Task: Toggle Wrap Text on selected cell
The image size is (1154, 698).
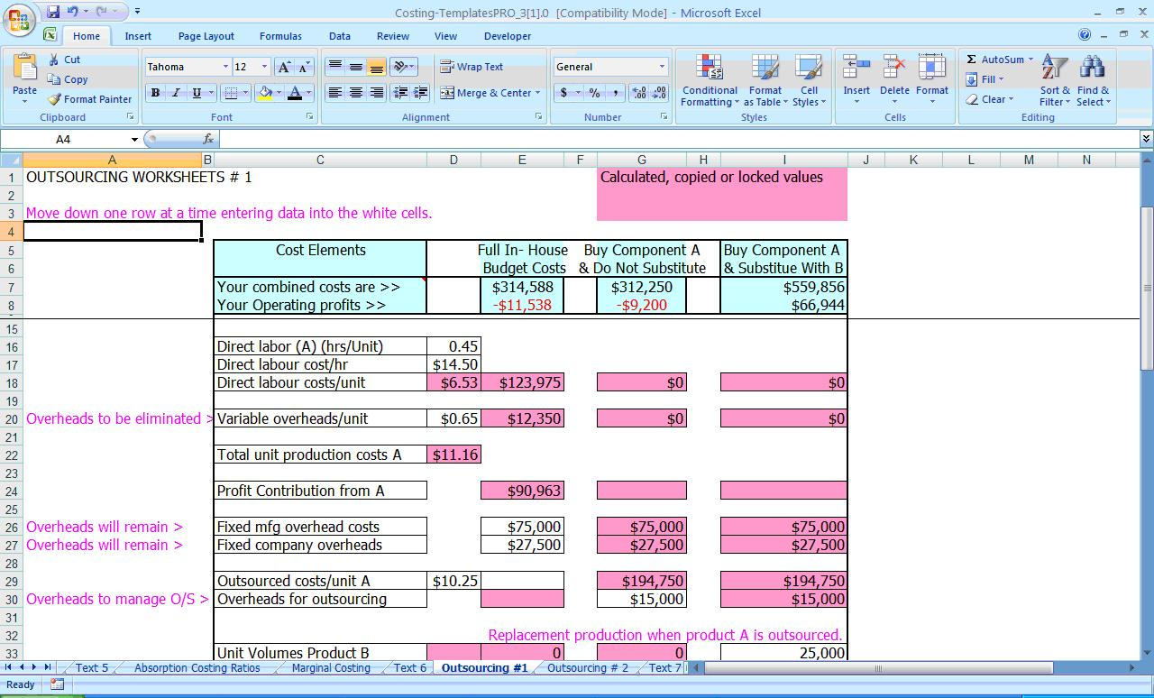Action: (x=472, y=67)
